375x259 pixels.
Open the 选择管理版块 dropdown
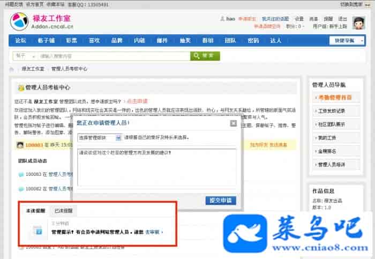[100, 138]
